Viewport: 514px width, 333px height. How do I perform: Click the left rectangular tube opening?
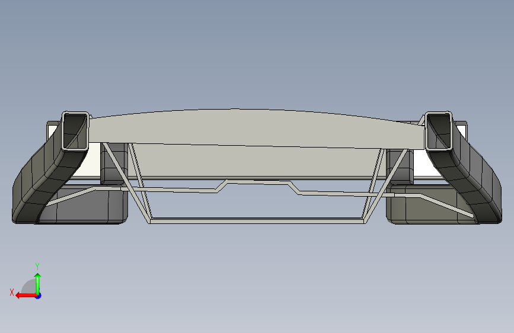tap(75, 131)
